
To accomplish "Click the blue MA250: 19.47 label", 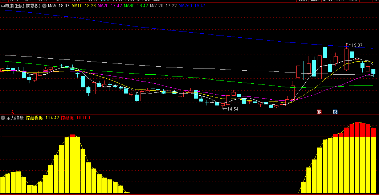I will [x=192, y=6].
